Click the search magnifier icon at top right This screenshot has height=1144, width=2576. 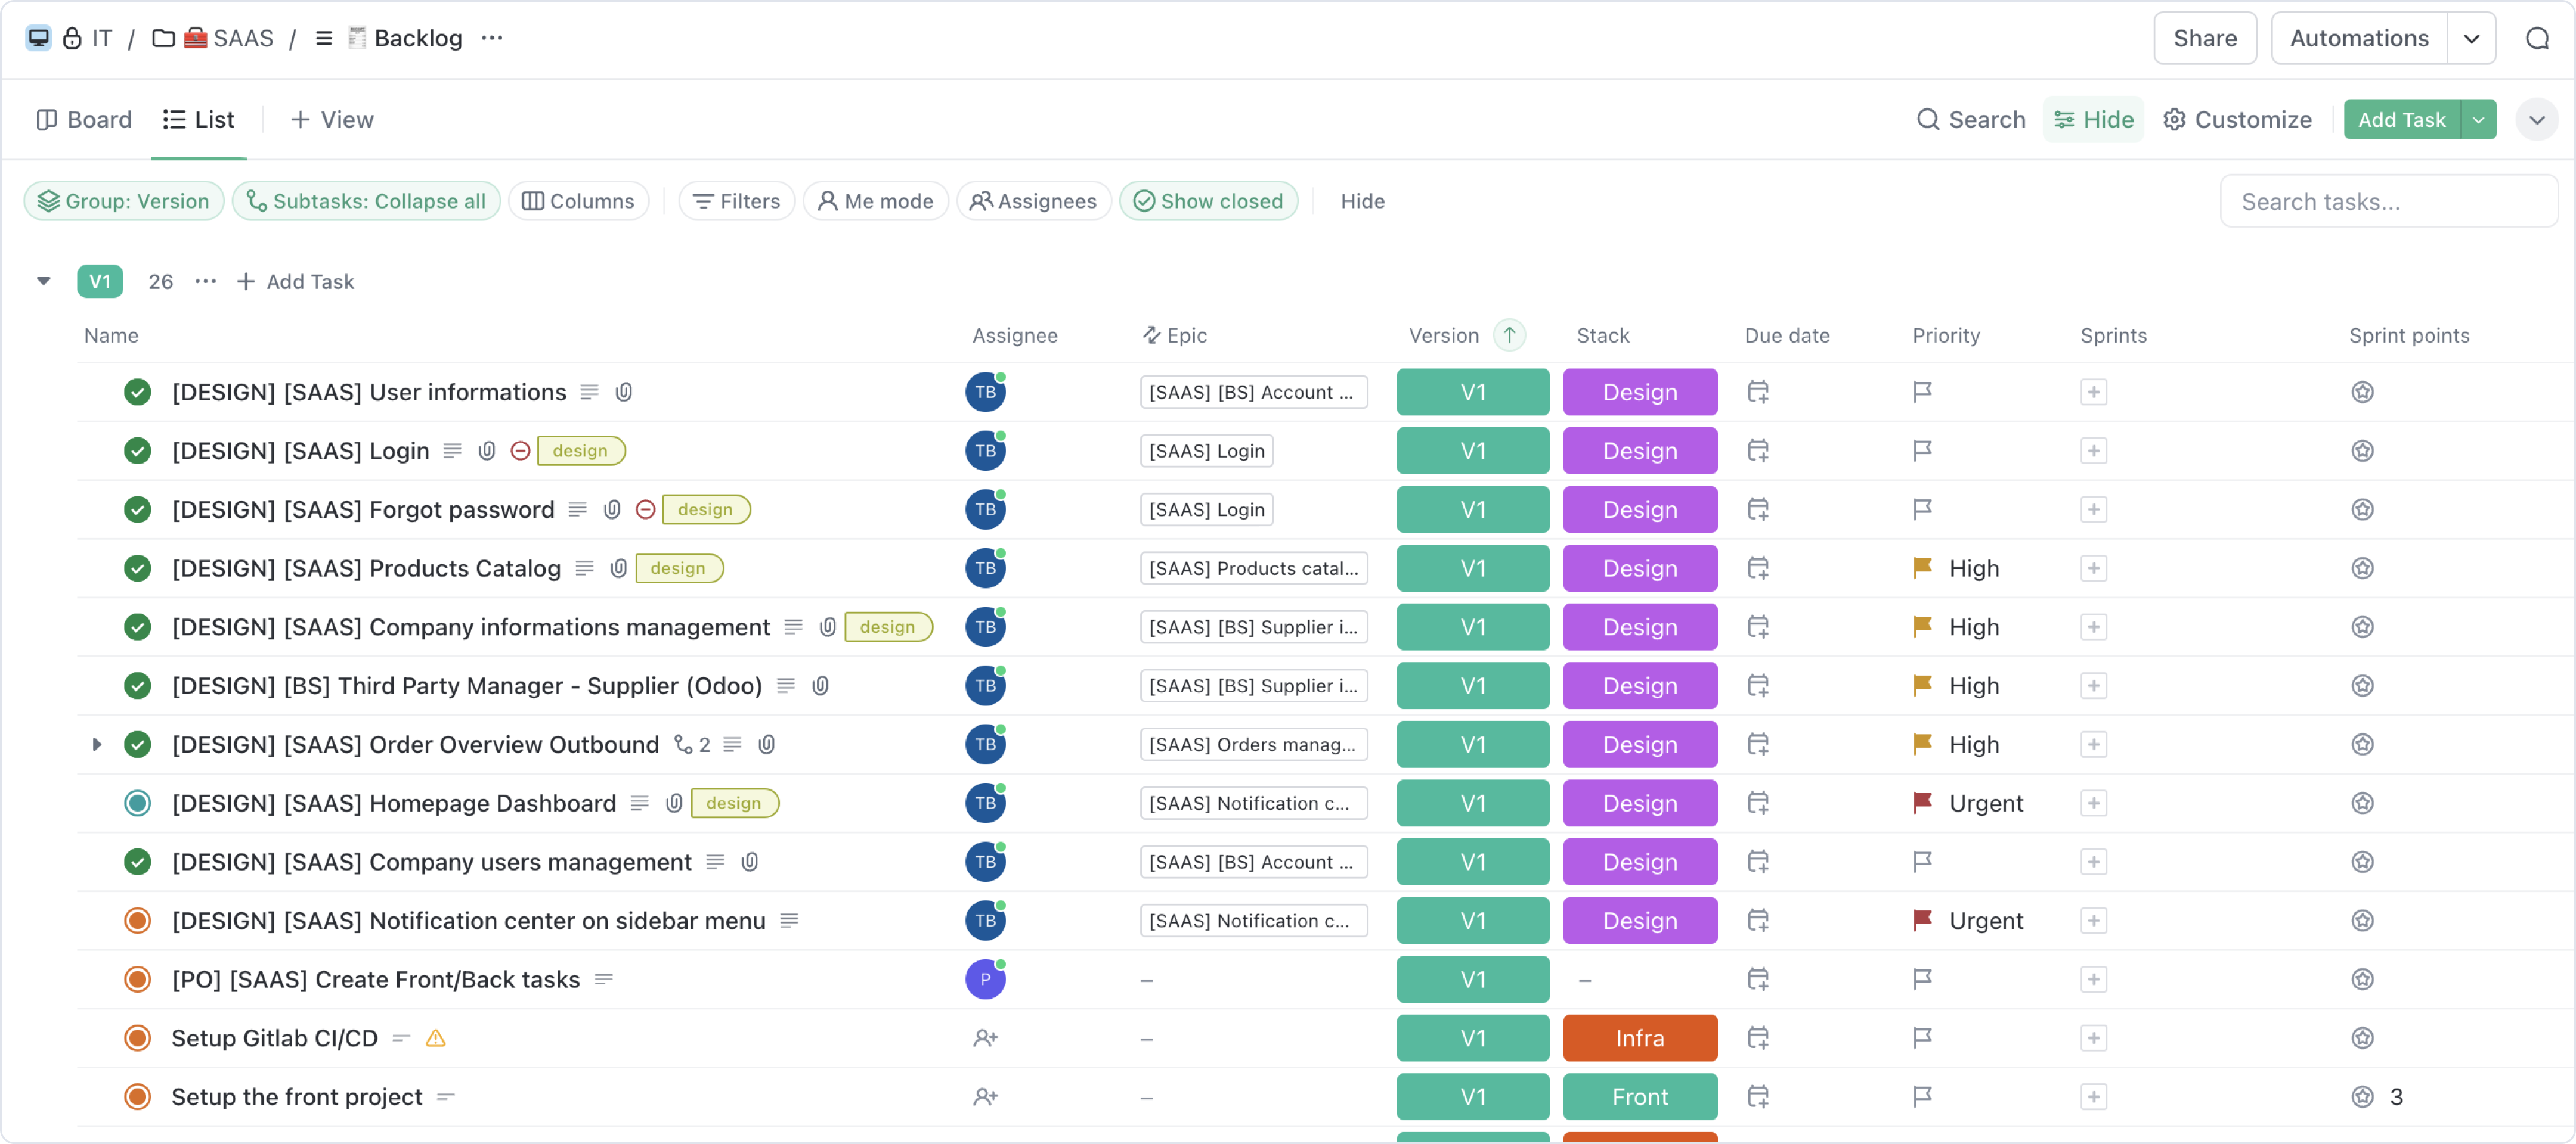point(2537,38)
